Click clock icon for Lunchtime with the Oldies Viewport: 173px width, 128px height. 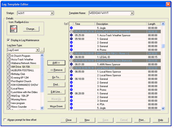[x=9, y=92]
